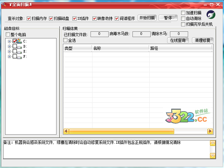
Task: Expand the F: drive tree node
Action: [10, 57]
